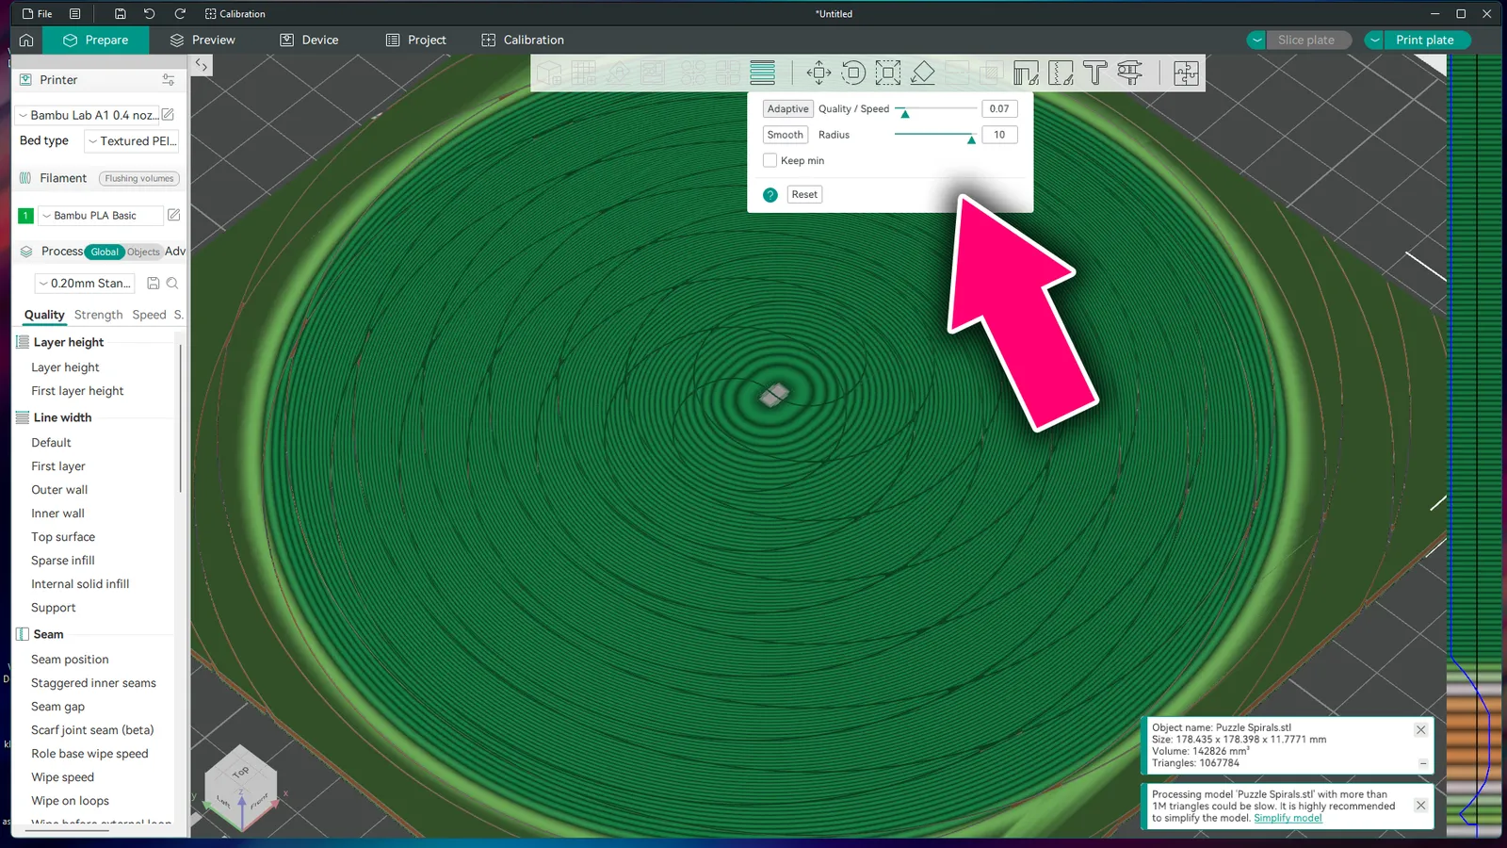Image resolution: width=1507 pixels, height=848 pixels.
Task: Select the Move tool in toolbar
Action: point(818,73)
